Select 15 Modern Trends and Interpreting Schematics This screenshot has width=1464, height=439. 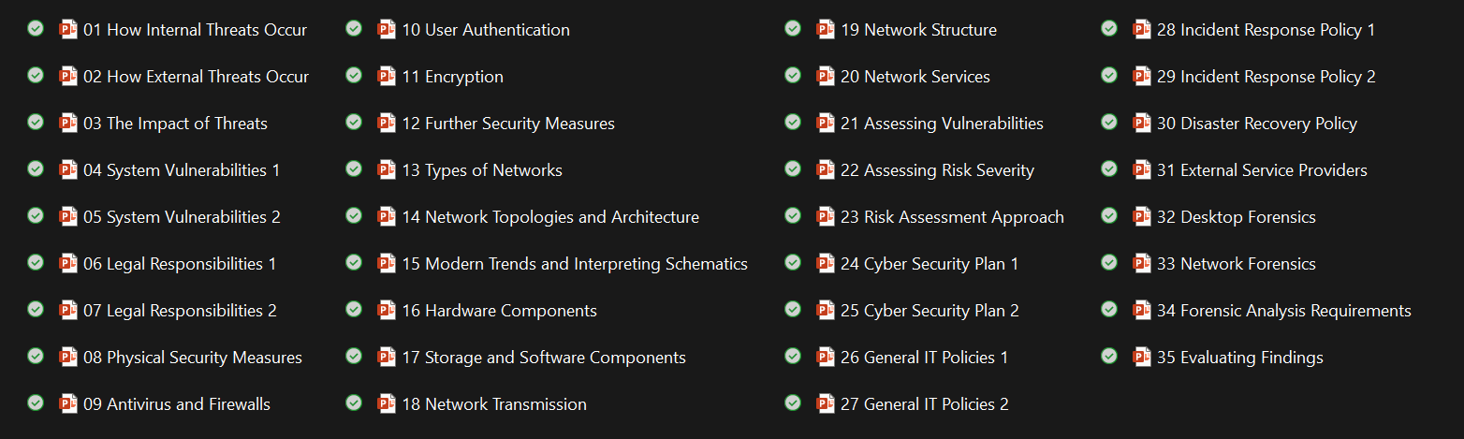point(575,264)
